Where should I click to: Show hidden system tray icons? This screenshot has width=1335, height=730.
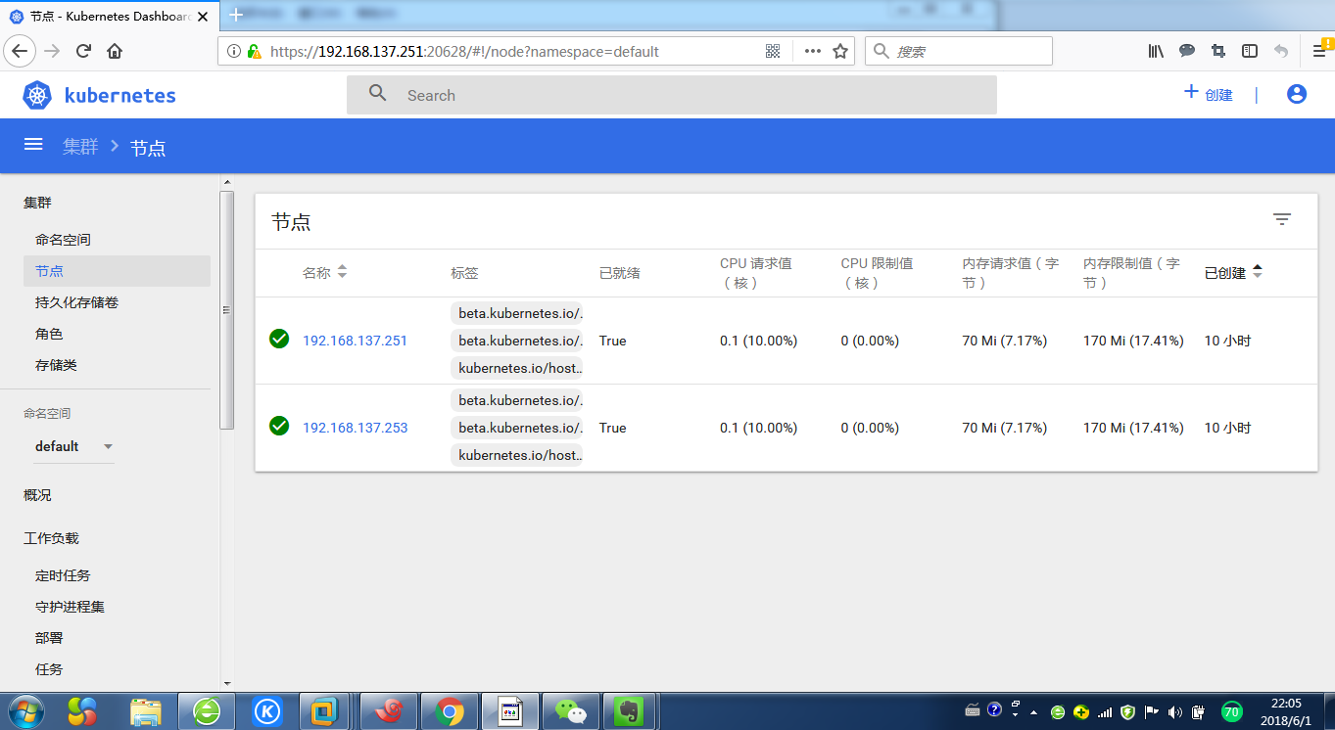[x=1033, y=711]
